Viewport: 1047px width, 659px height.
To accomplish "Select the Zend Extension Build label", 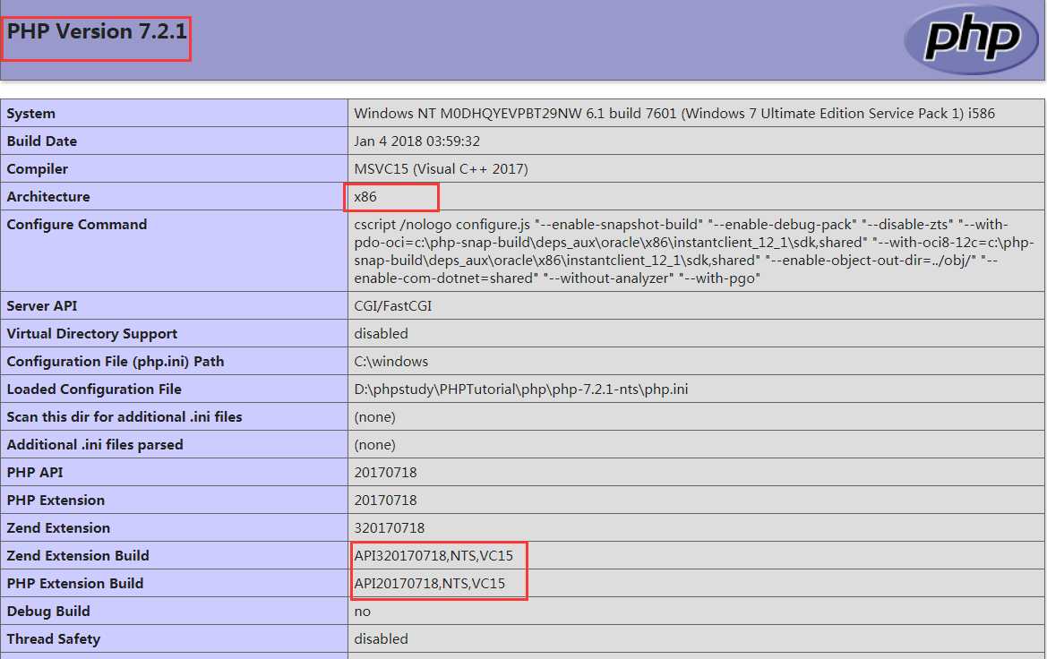I will tap(77, 555).
